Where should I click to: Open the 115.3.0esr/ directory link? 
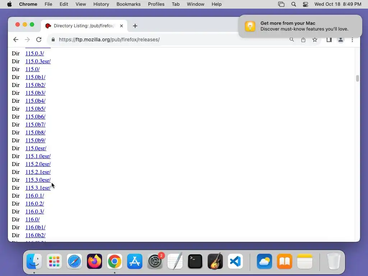(38, 180)
